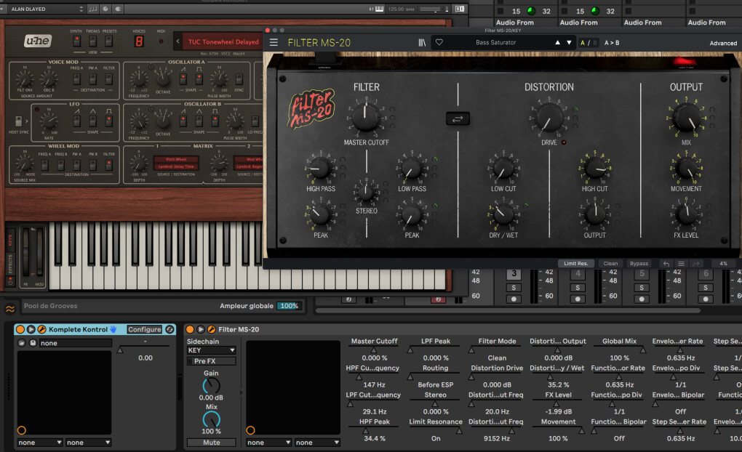This screenshot has height=452, width=742.
Task: Open the Filter MS-20 hamburger menu
Action: pyautogui.click(x=274, y=43)
